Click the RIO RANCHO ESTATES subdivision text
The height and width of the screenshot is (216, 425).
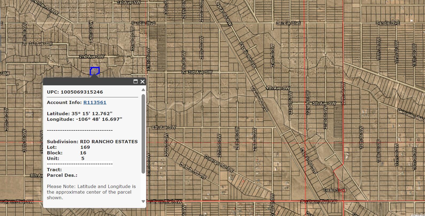pyautogui.click(x=109, y=142)
